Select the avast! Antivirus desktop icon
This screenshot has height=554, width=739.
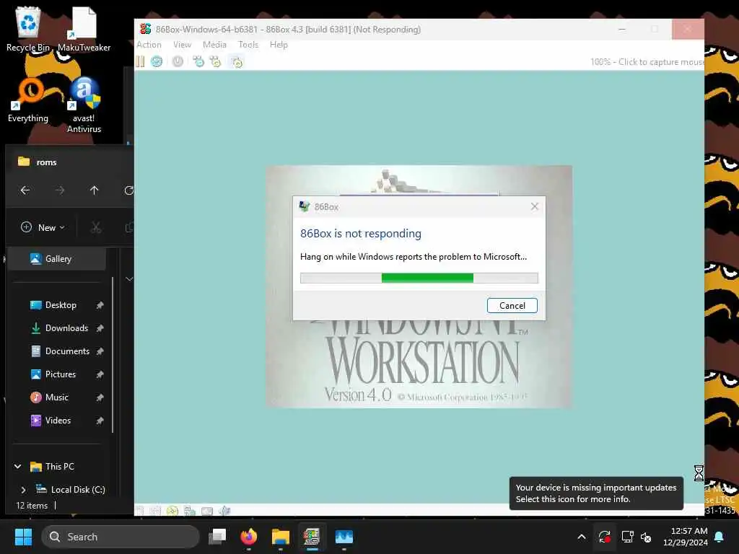pyautogui.click(x=84, y=105)
